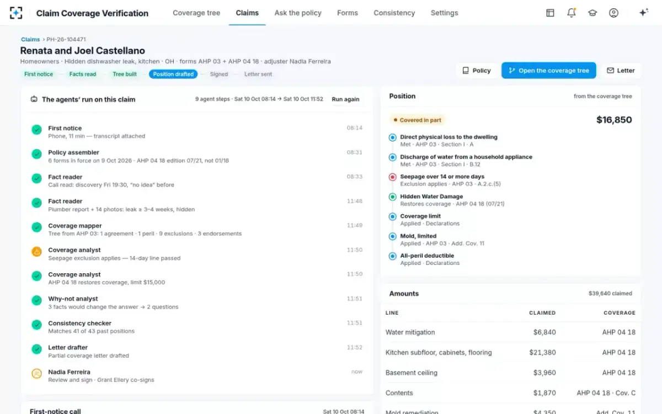
Task: Follow the Claims breadcrumb link
Action: point(30,40)
